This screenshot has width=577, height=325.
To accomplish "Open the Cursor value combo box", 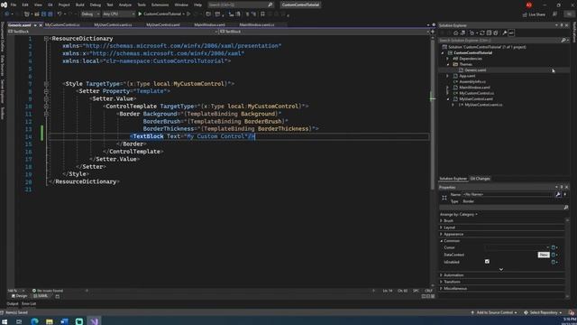I will pos(517,247).
